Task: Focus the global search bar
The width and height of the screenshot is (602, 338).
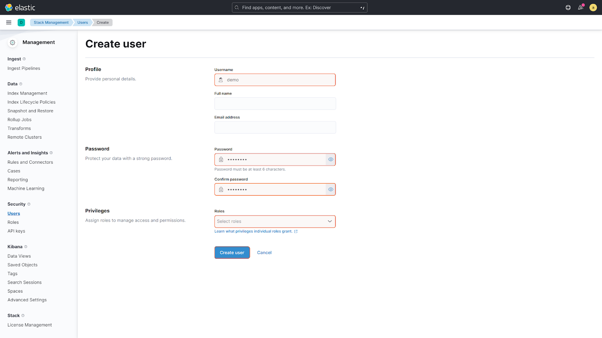Action: [x=299, y=8]
